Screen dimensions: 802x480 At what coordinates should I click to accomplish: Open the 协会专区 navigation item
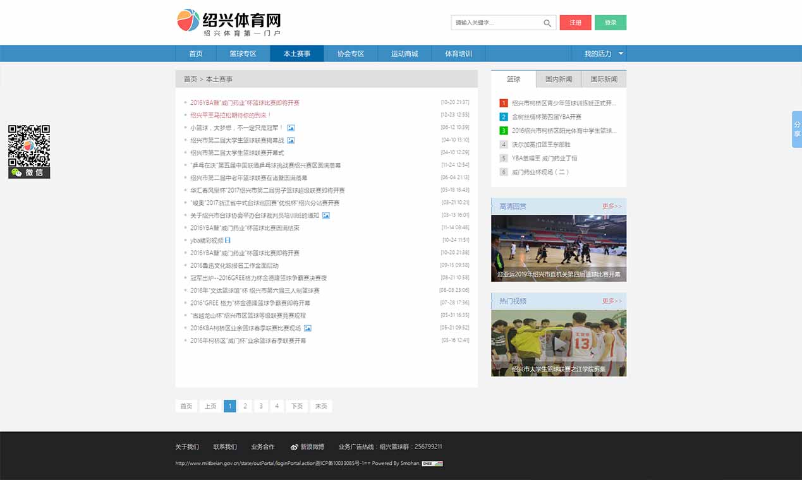(x=351, y=54)
